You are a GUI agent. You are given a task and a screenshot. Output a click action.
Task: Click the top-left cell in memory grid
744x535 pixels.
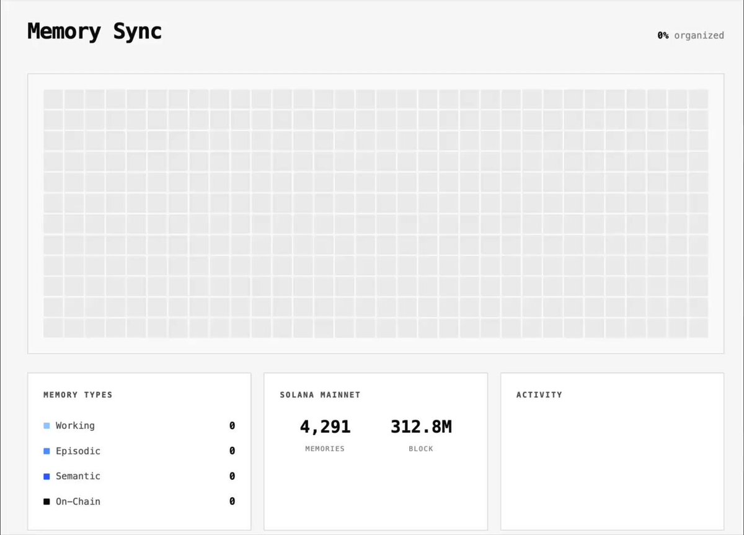[53, 99]
